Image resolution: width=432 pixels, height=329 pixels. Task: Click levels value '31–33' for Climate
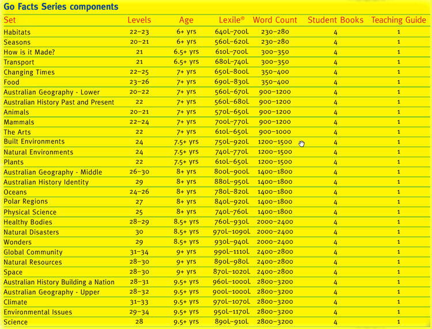coord(139,302)
